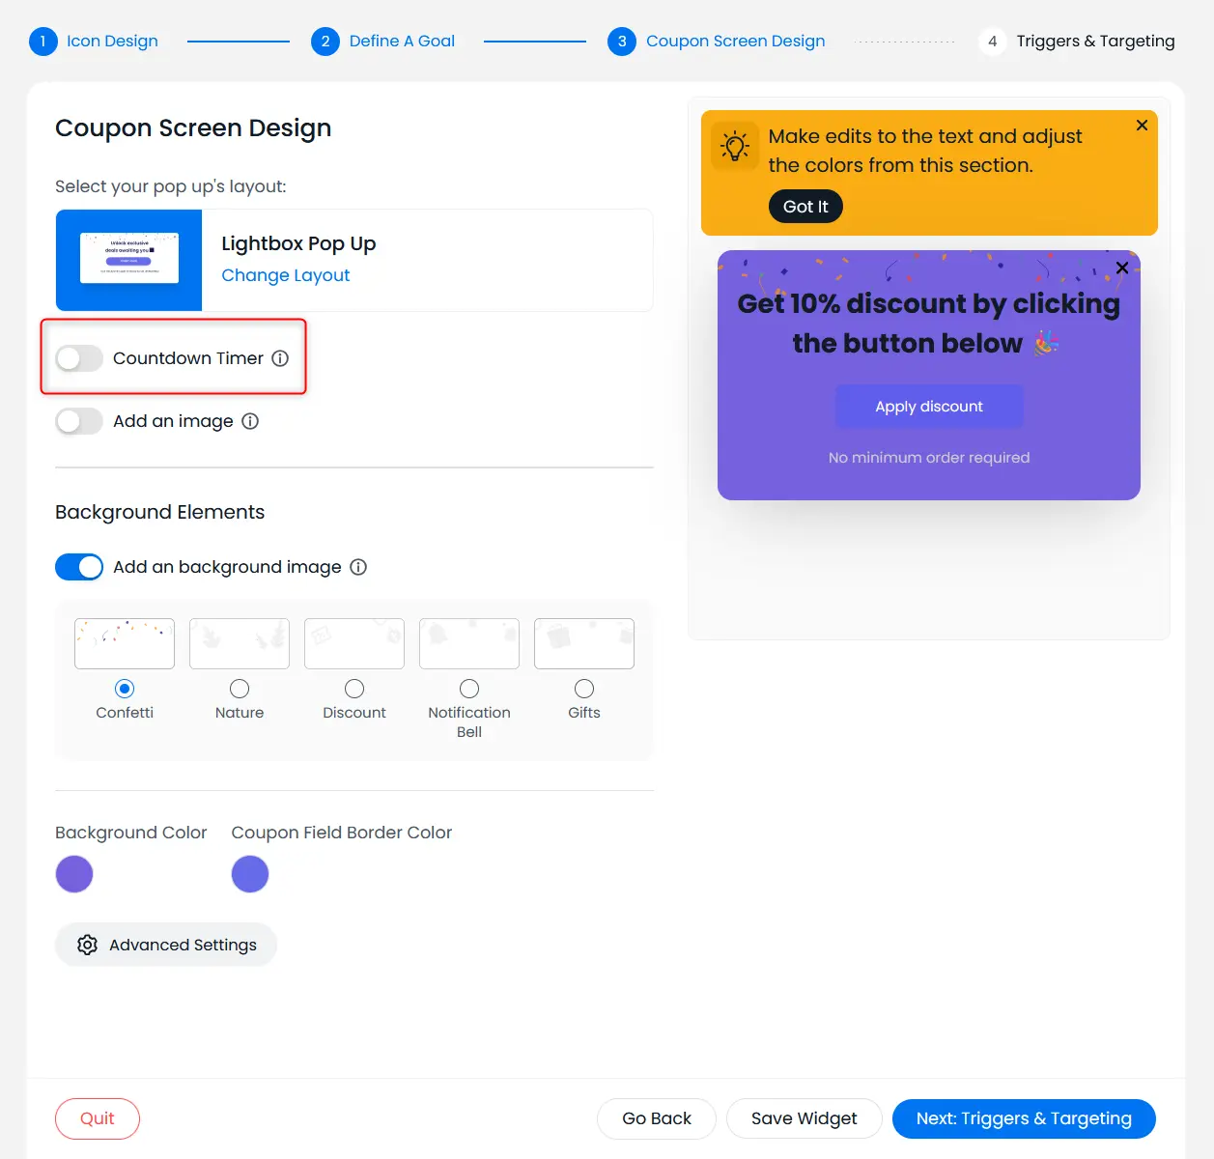Click the info icon next to Add an image
1214x1159 pixels.
click(250, 421)
